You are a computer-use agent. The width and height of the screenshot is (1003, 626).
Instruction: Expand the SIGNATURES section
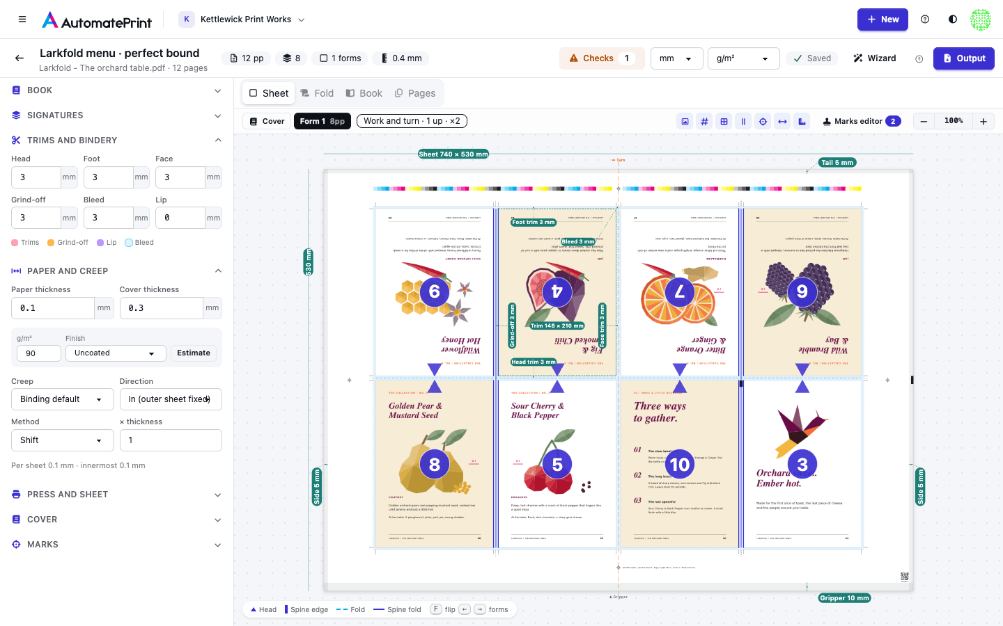(117, 115)
